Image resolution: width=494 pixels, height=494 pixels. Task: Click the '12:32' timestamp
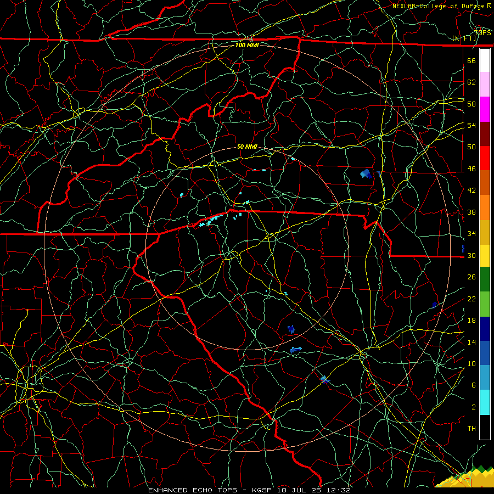pyautogui.click(x=338, y=490)
